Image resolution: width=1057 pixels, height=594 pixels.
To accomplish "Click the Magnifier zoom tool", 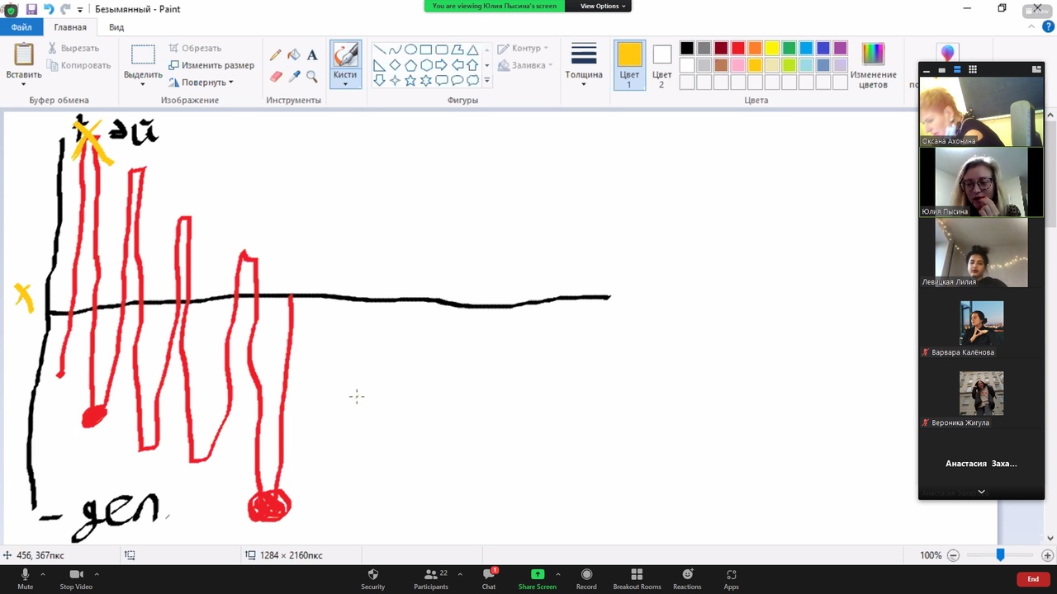I will tap(312, 76).
